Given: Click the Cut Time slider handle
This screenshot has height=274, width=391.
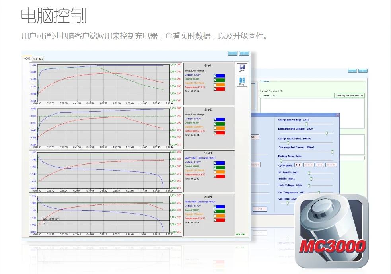Looking at the screenshot, I should pyautogui.click(x=288, y=204).
